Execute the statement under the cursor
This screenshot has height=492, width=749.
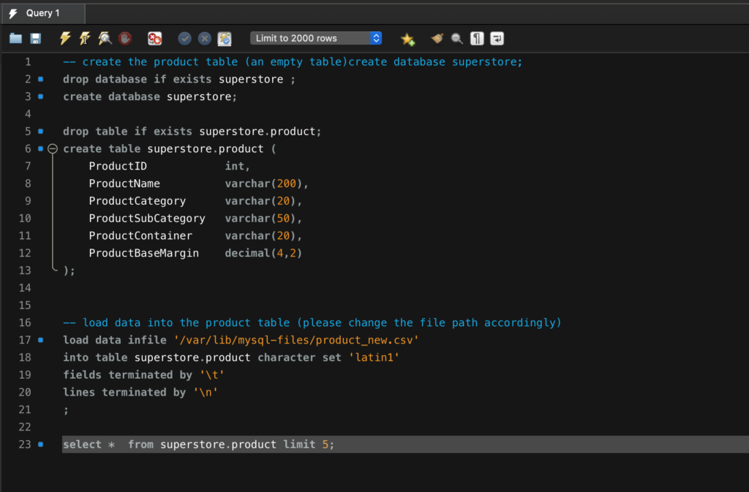pyautogui.click(x=85, y=39)
